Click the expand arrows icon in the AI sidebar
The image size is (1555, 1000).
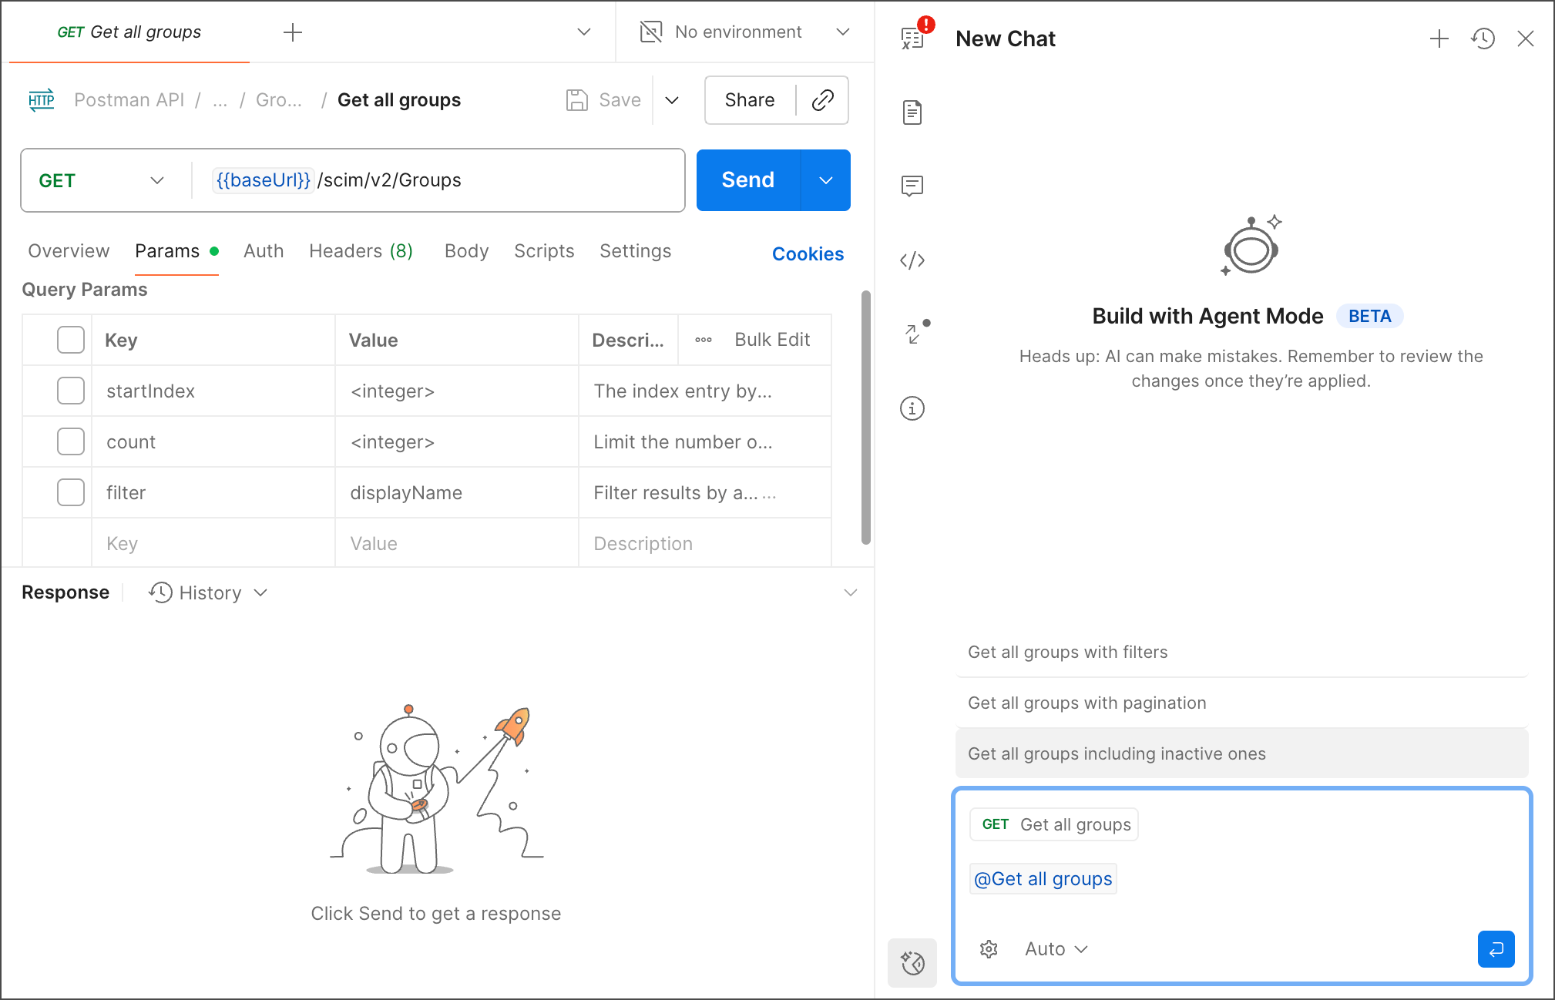click(912, 334)
